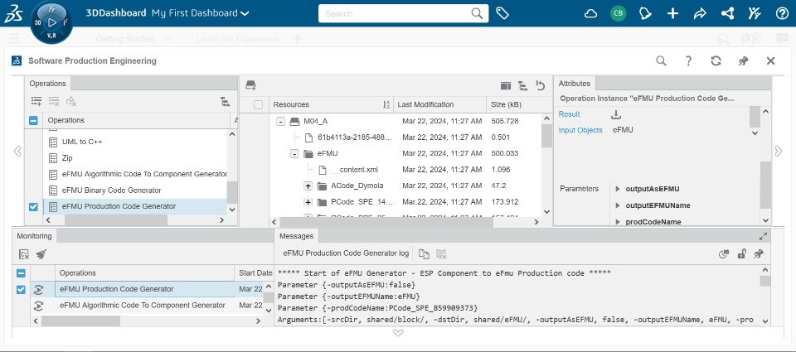The width and height of the screenshot is (796, 352).
Task: Open widget help question mark
Action: coord(688,60)
